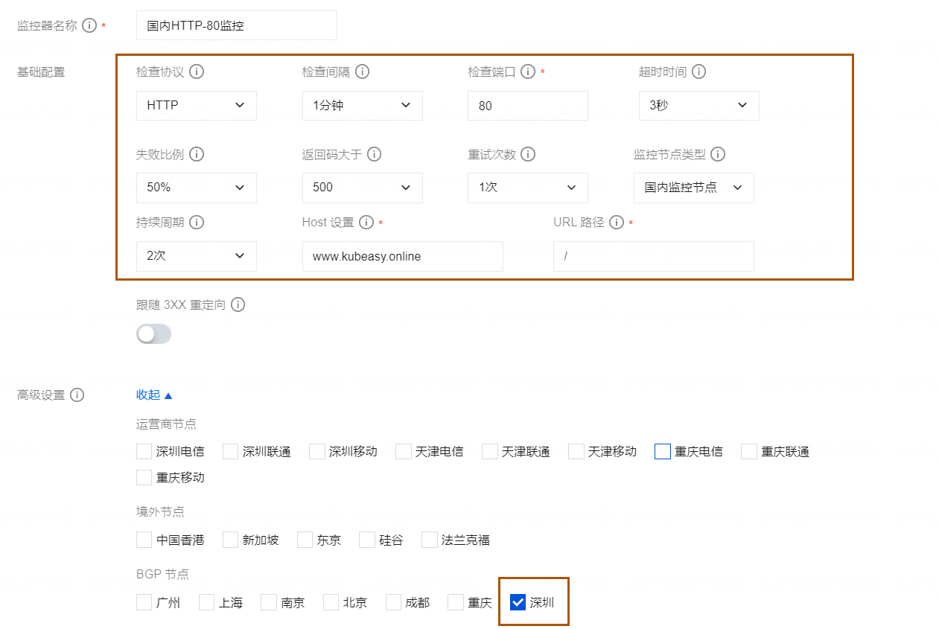The width and height of the screenshot is (939, 629).
Task: Click the 运营商节点 section label
Action: point(166,424)
